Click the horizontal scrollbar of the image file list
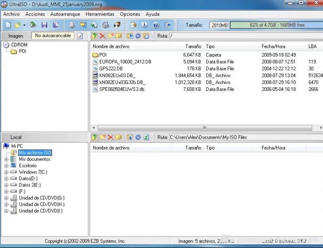 (x=205, y=128)
